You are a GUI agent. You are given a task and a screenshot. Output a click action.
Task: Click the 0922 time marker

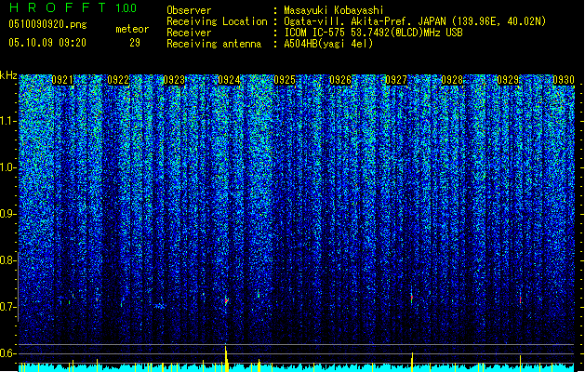click(x=118, y=80)
